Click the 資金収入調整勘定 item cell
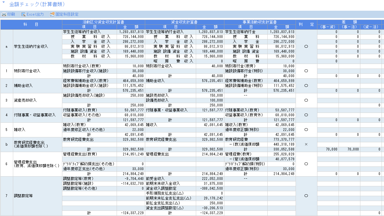Screen dimensions: 384x216 pos(171,188)
